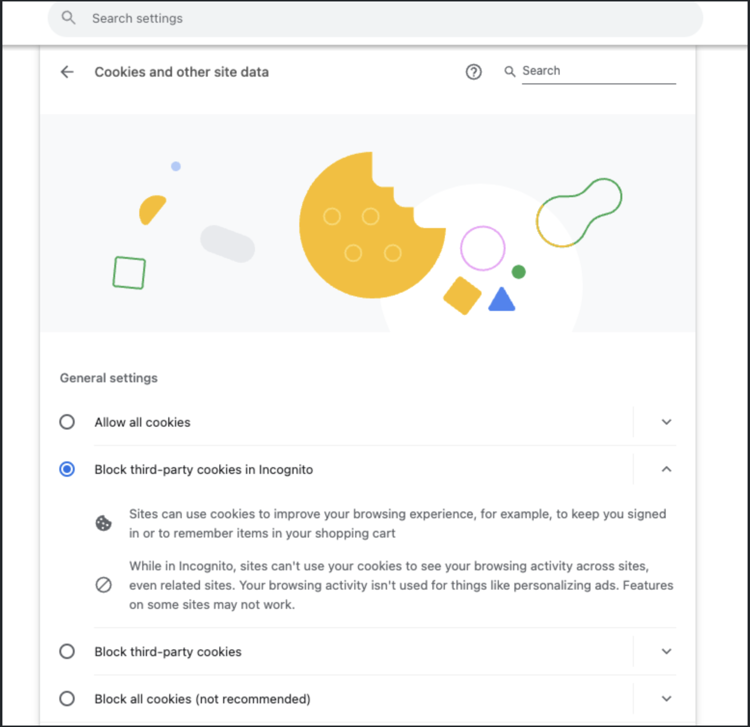
Task: Expand Block all cookies details chevron
Action: 666,699
